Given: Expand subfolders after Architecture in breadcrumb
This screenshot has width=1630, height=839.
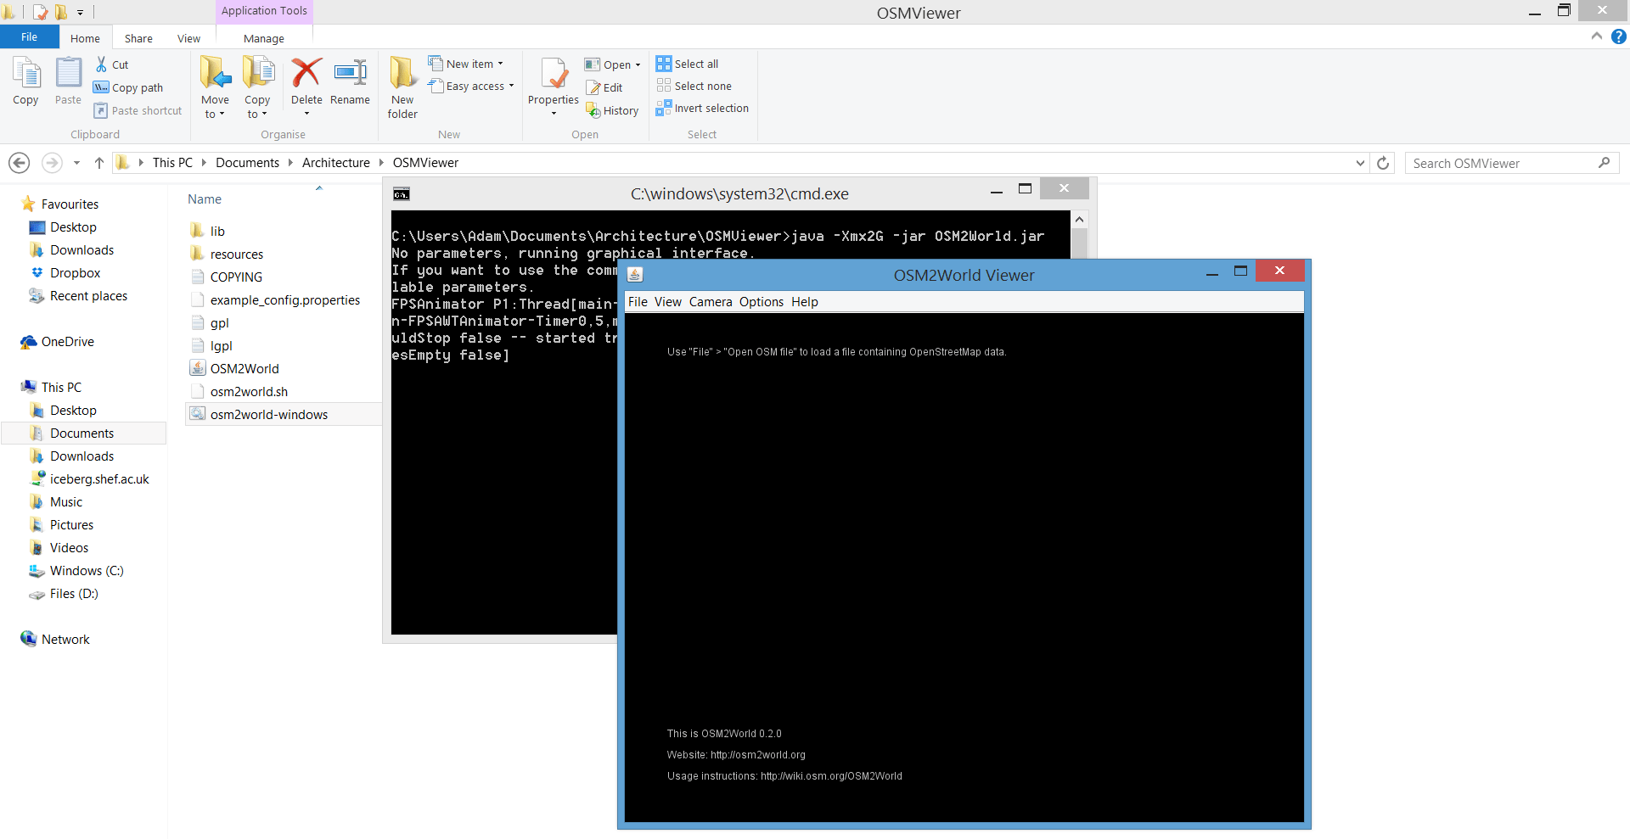Looking at the screenshot, I should pos(381,163).
